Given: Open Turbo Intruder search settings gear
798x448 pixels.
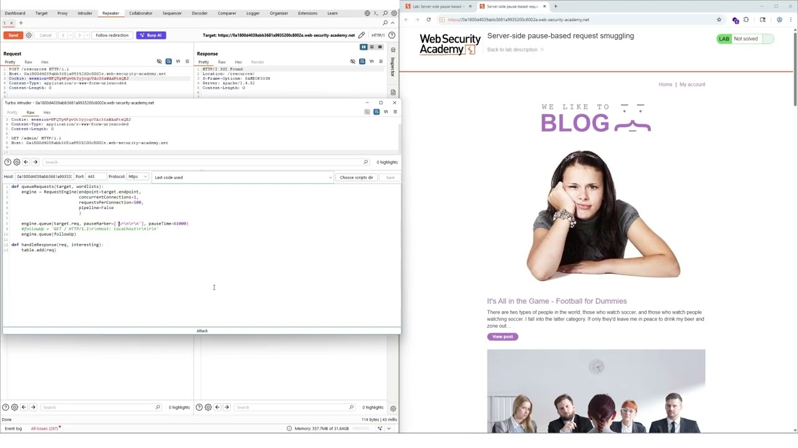Looking at the screenshot, I should click(17, 162).
